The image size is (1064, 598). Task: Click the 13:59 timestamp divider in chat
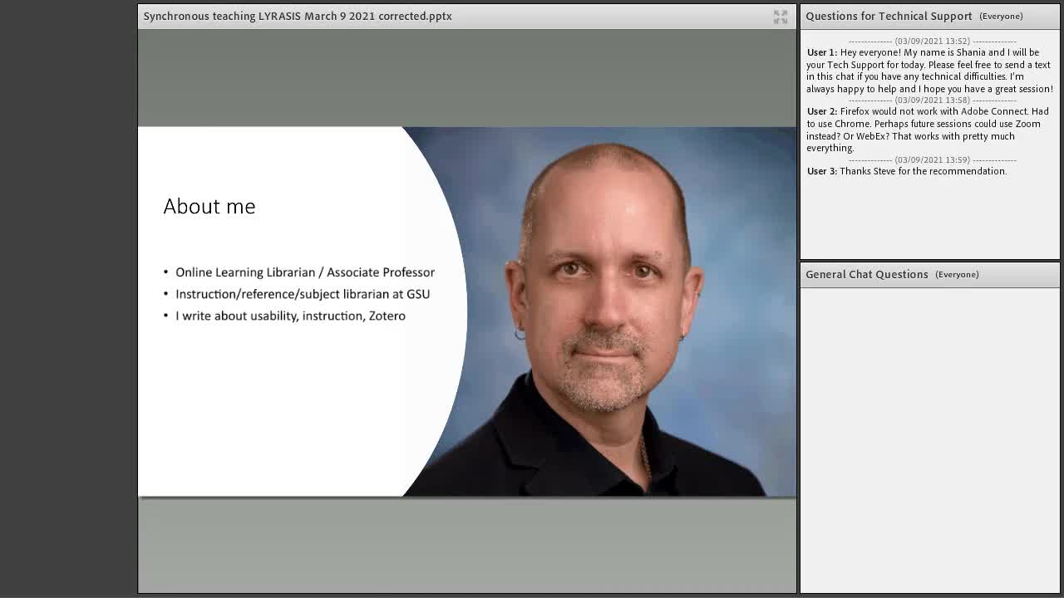932,159
